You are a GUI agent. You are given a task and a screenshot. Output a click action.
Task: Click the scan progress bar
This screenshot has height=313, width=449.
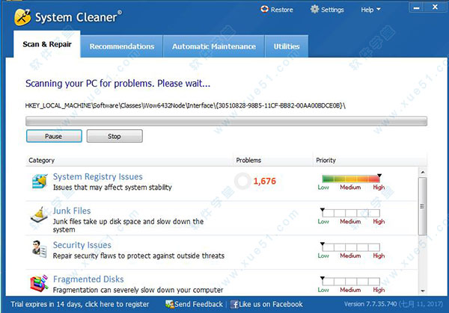(226, 121)
